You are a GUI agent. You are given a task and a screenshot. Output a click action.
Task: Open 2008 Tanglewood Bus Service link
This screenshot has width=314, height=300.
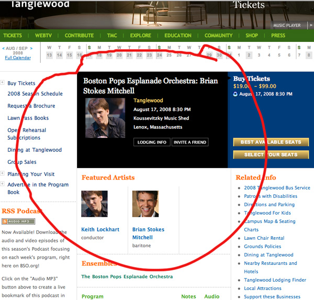(x=277, y=188)
